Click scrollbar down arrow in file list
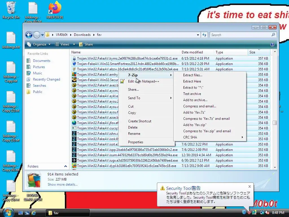Screen dimensions: 289x217 (x=275, y=167)
